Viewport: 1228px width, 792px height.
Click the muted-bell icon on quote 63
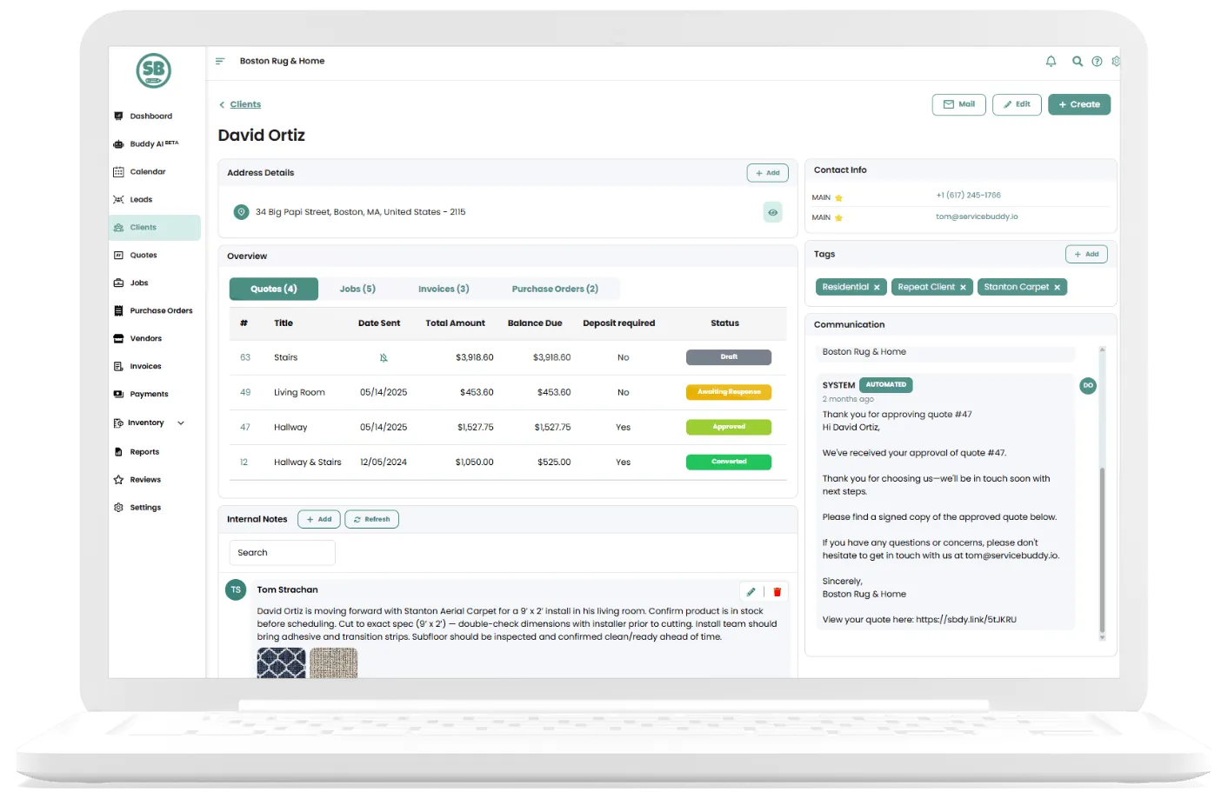pyautogui.click(x=384, y=356)
